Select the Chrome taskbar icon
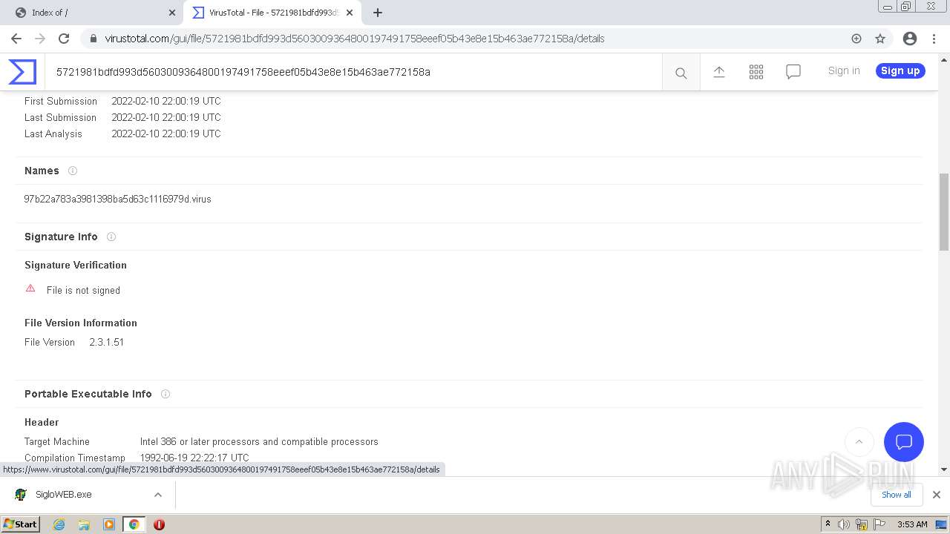The image size is (950, 534). [x=134, y=524]
